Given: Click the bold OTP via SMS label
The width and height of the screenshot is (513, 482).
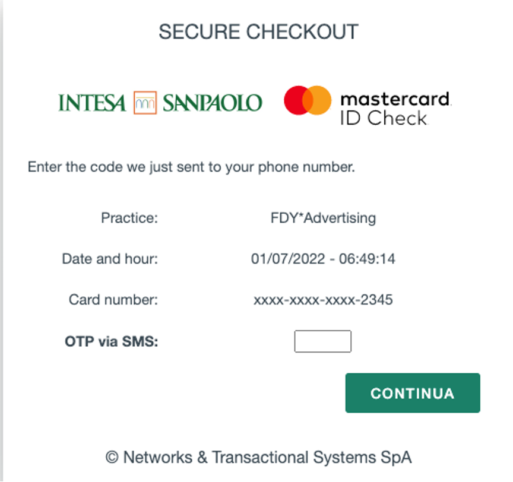Looking at the screenshot, I should (112, 341).
